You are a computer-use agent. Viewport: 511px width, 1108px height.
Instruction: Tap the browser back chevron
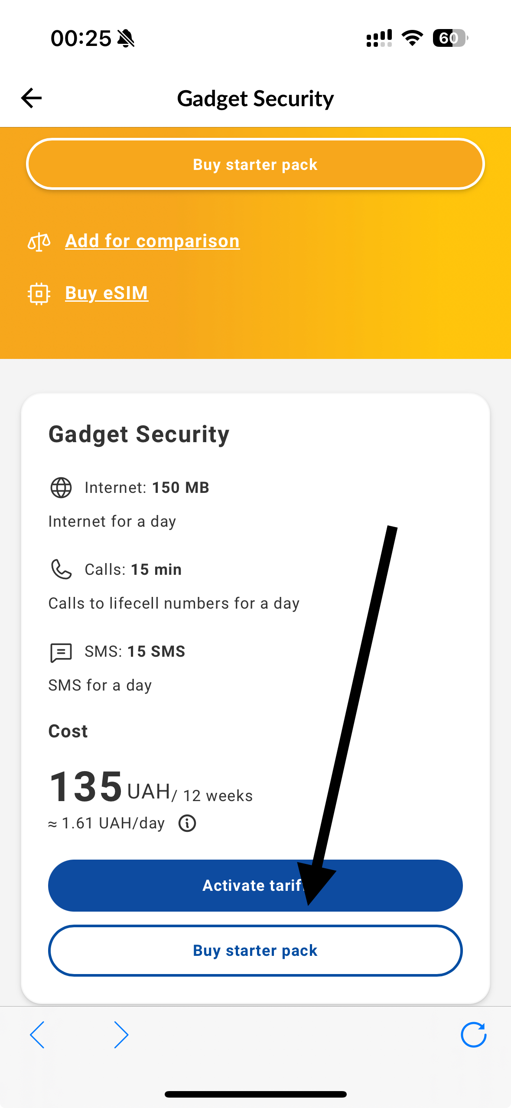click(37, 1035)
